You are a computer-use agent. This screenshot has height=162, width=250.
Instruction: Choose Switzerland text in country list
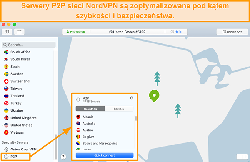20,81
